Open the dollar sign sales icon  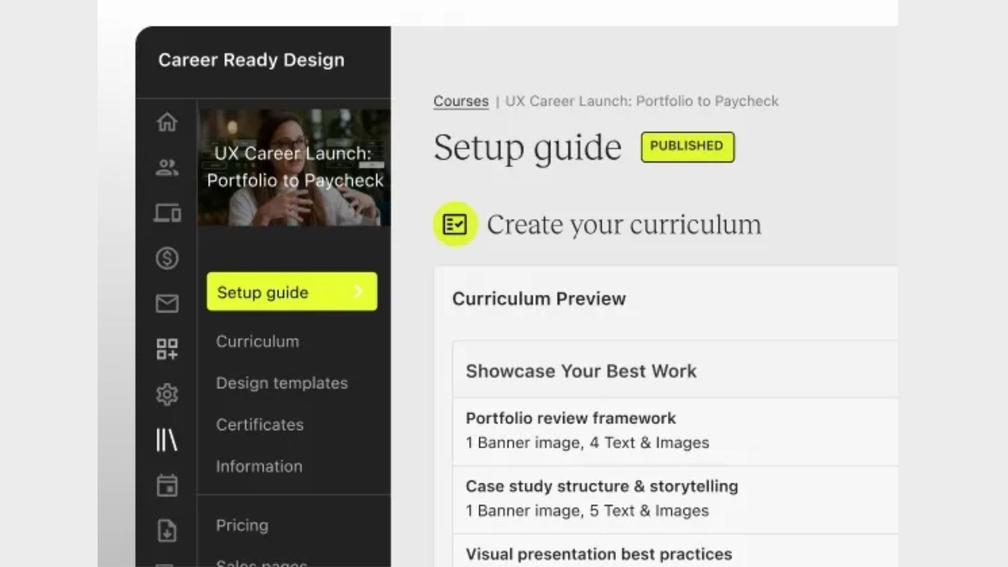tap(167, 258)
